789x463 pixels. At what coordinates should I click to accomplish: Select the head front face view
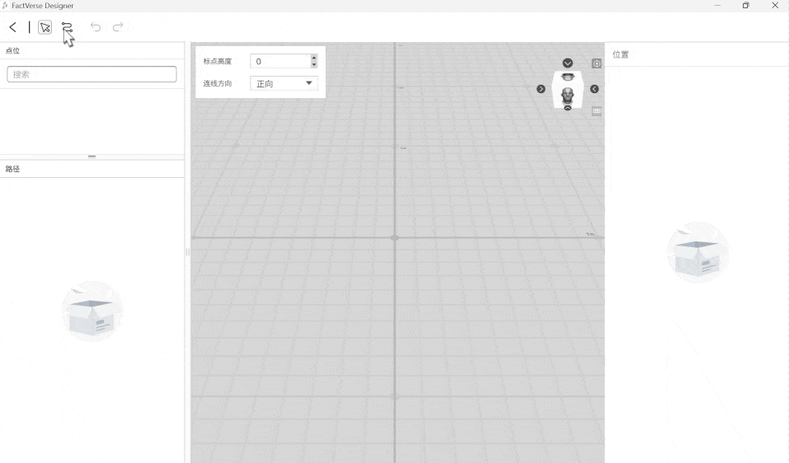(567, 95)
